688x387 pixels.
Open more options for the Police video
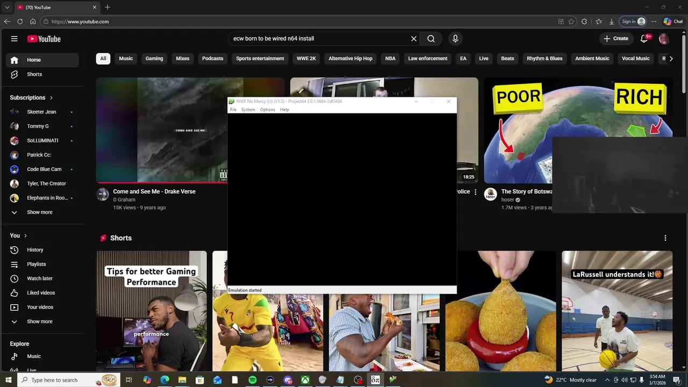[475, 192]
